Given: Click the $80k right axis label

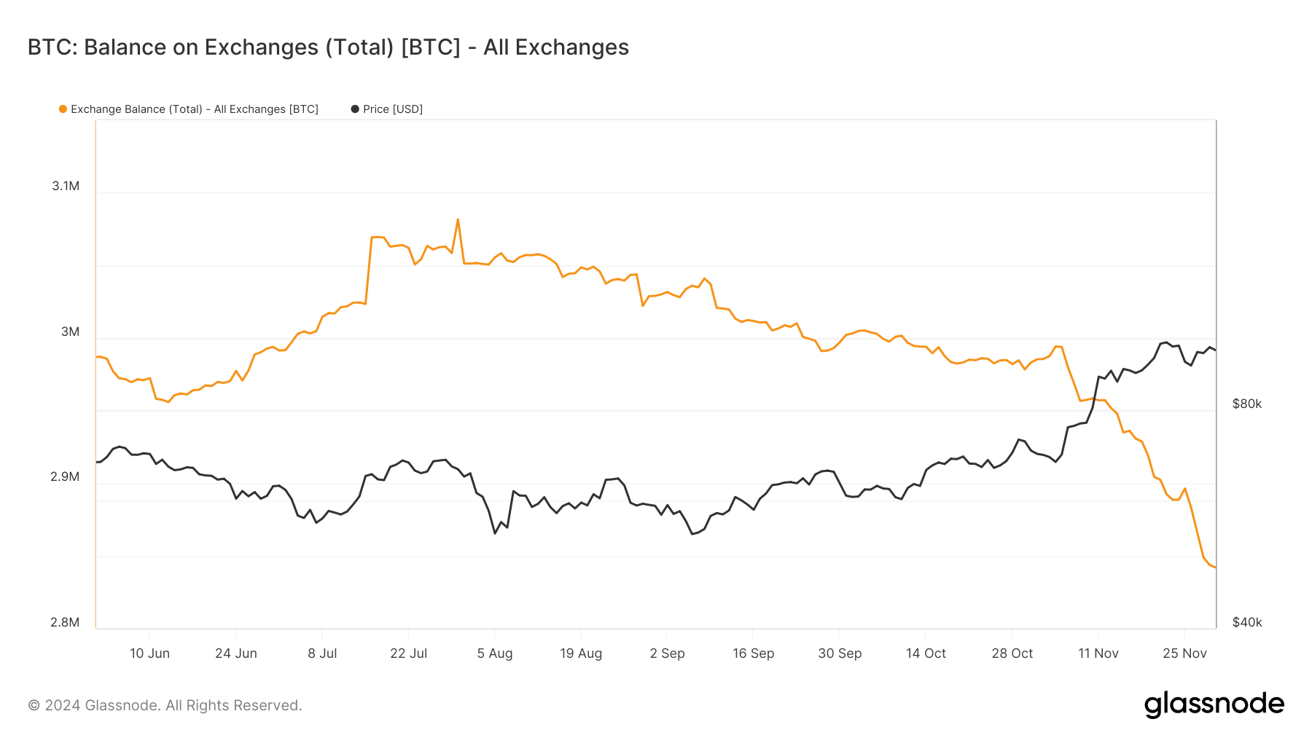Looking at the screenshot, I should click(1246, 404).
